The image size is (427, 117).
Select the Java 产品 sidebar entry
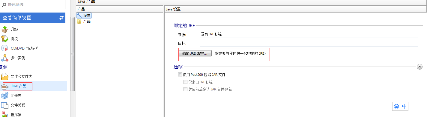pos(33,86)
